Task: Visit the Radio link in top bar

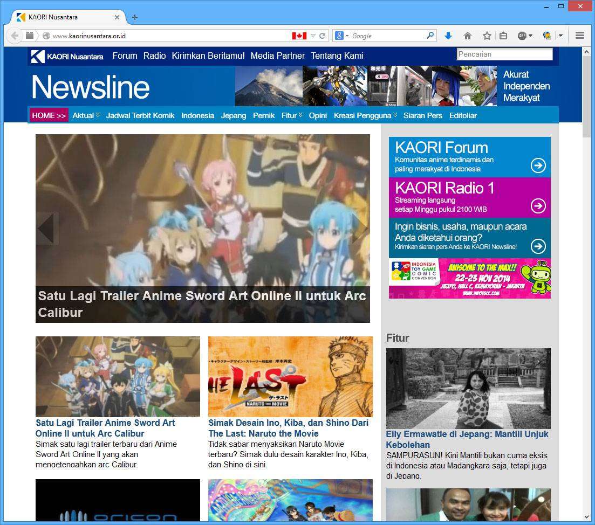Action: (154, 56)
